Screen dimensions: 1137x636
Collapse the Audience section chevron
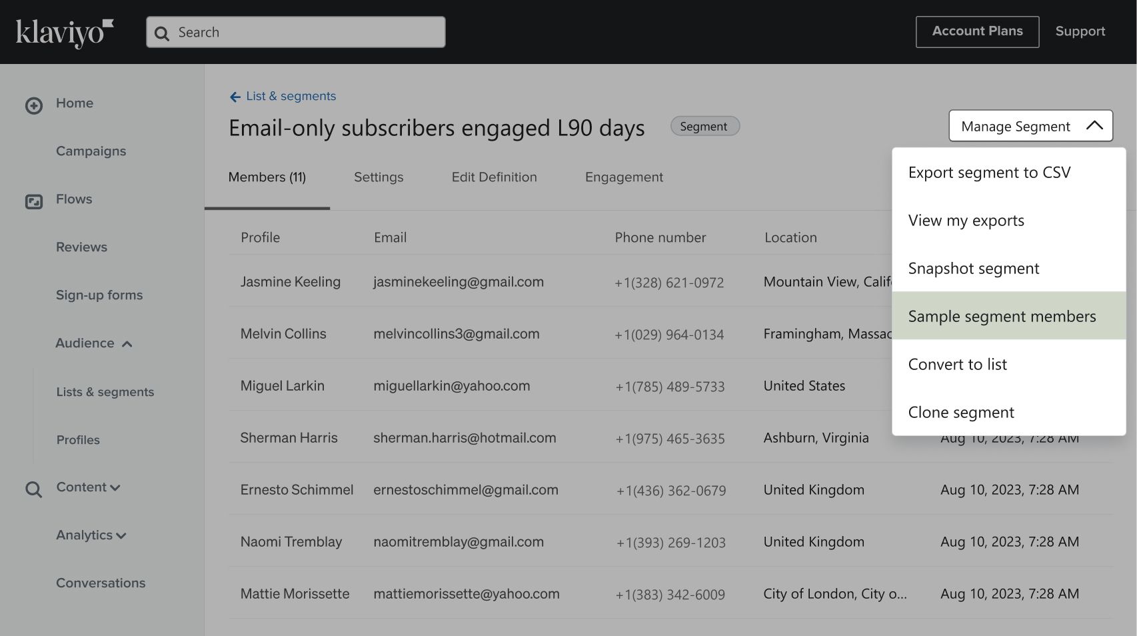click(x=127, y=344)
